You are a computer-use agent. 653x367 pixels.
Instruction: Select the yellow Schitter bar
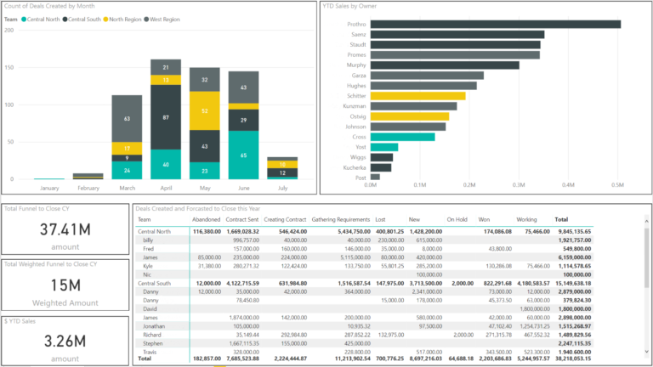(418, 96)
